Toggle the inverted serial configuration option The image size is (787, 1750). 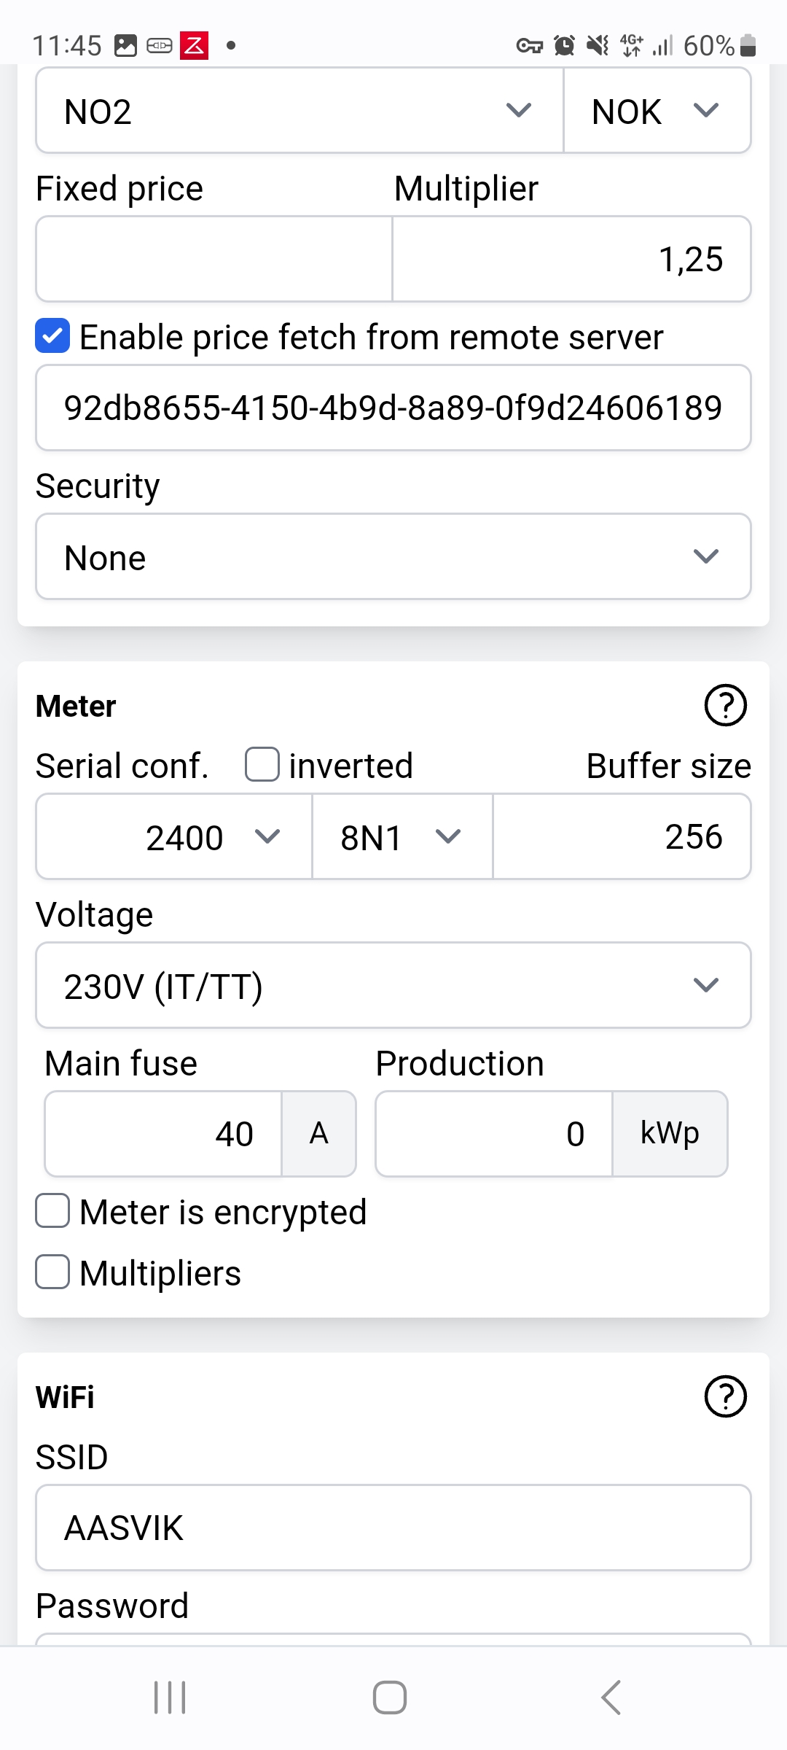pyautogui.click(x=261, y=765)
